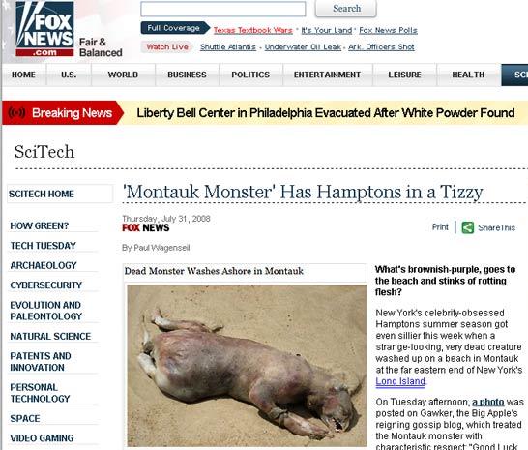Follow the Long Island hyperlink

click(400, 381)
